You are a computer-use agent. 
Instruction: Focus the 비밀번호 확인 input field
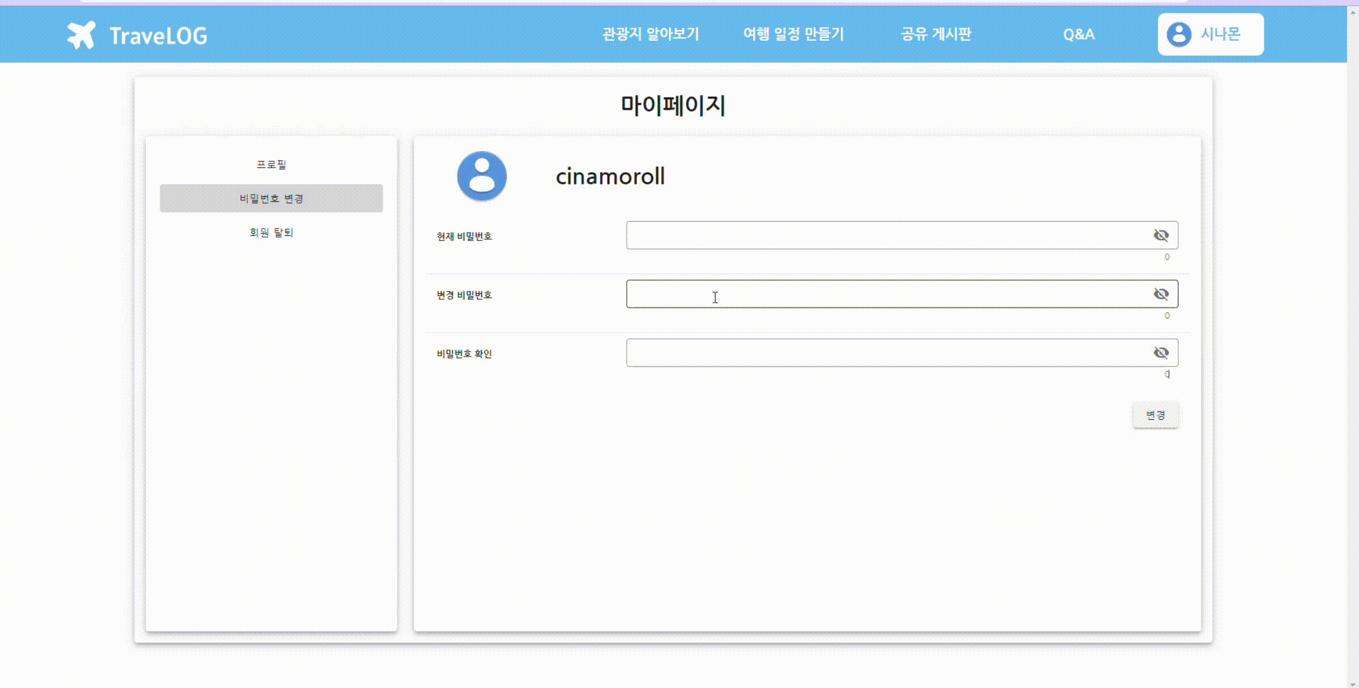point(886,353)
